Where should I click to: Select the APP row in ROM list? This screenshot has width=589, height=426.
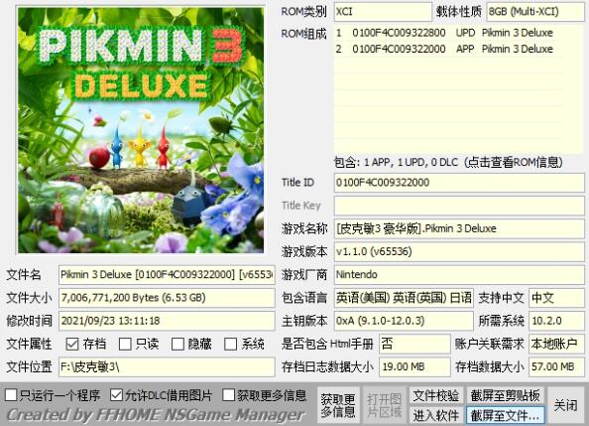448,49
